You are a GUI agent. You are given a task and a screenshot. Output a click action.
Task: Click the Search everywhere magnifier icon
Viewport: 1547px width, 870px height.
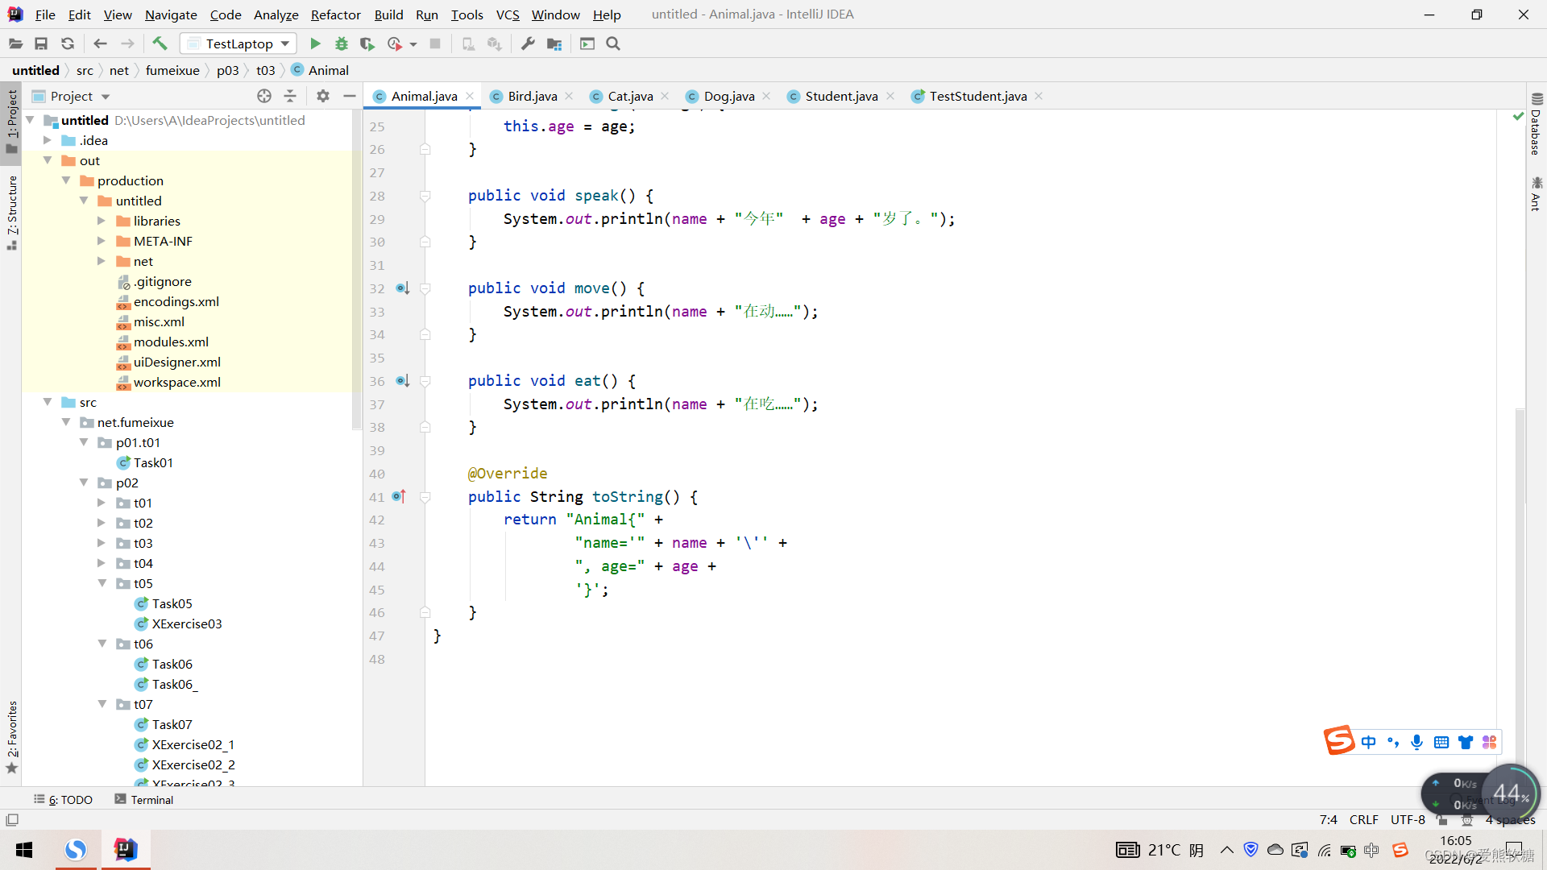(613, 43)
